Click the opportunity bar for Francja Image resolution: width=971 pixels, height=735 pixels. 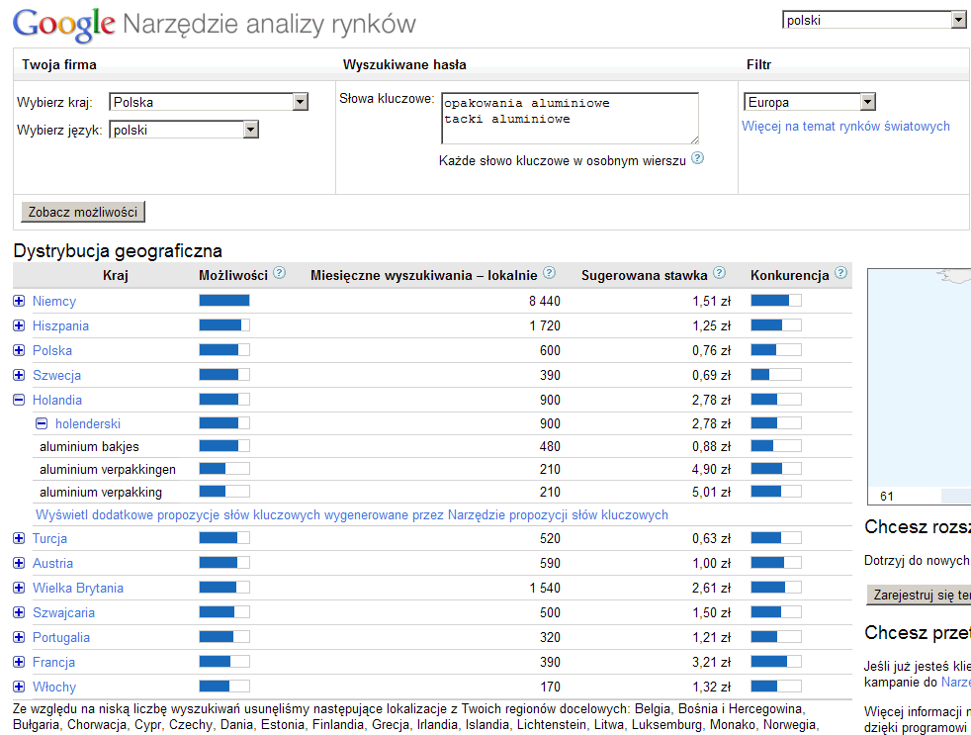(x=223, y=662)
